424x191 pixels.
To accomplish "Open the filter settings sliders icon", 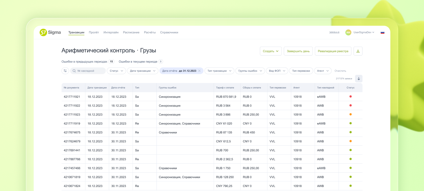I will tap(65, 71).
